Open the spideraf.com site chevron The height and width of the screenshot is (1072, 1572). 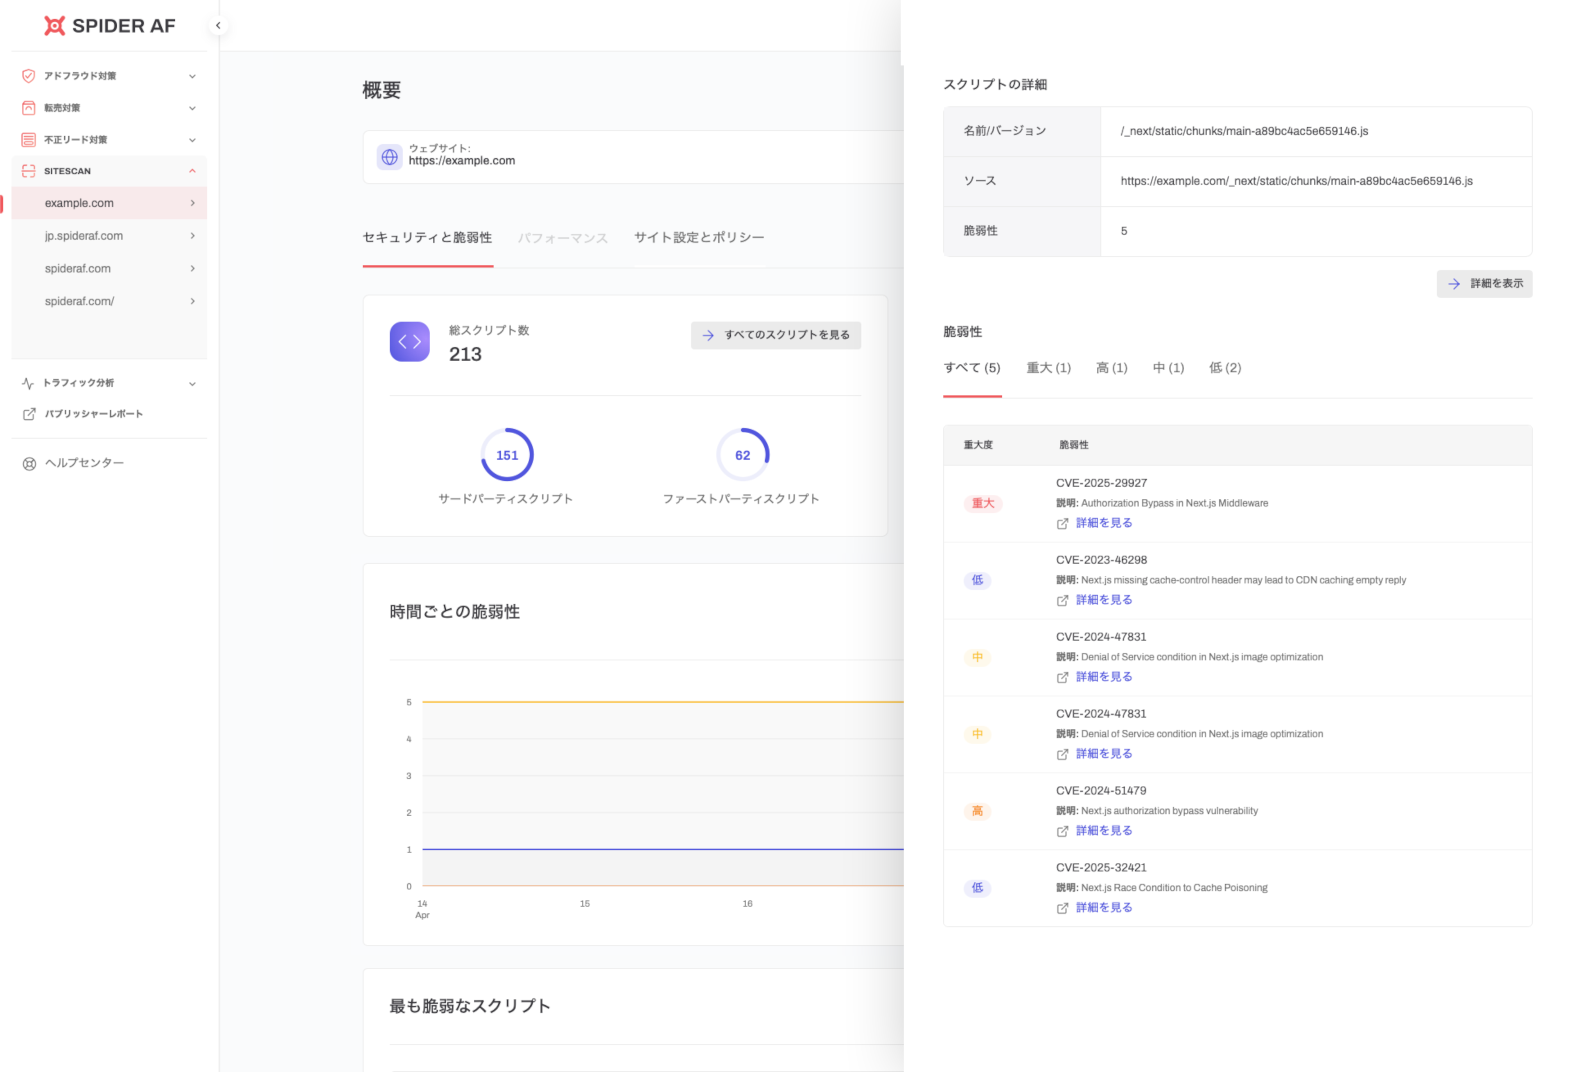192,268
